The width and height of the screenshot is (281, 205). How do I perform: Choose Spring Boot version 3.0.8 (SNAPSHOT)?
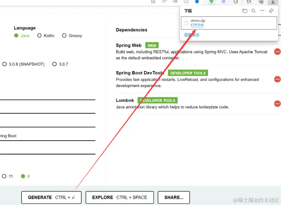coord(23,64)
